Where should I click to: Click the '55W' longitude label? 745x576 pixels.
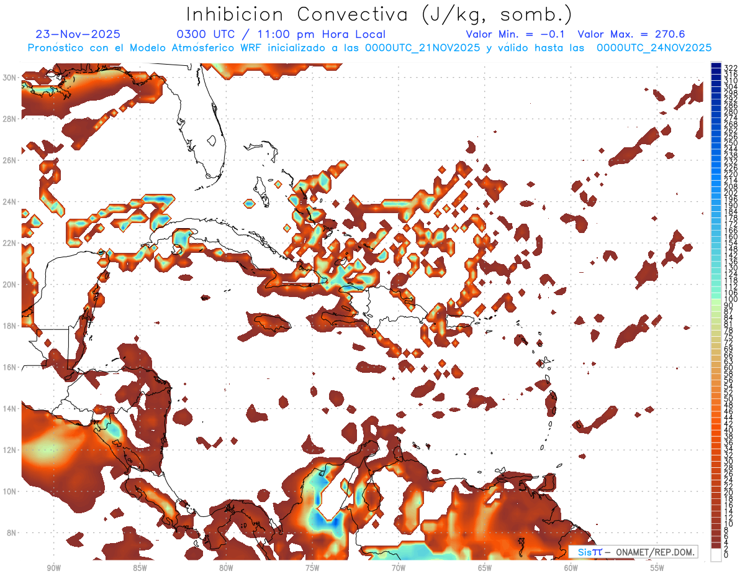[x=657, y=567]
